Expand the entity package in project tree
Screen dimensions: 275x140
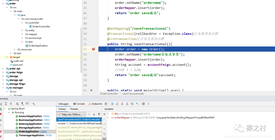[x=22, y=30]
